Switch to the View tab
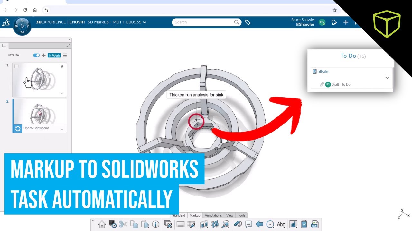Viewport: 412px width, 231px height. tap(230, 215)
